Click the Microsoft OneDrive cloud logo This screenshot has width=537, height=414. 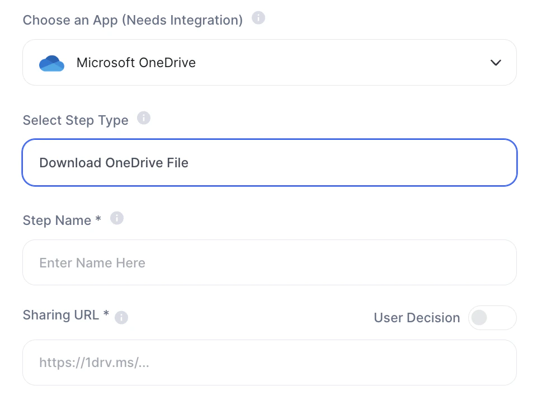[x=51, y=63]
